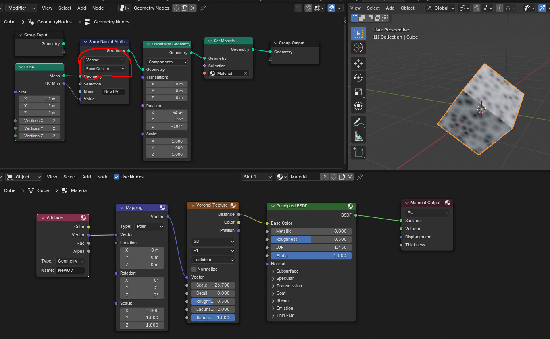Open the Slot 1 material slot dropdown
550x339 pixels.
tap(257, 177)
